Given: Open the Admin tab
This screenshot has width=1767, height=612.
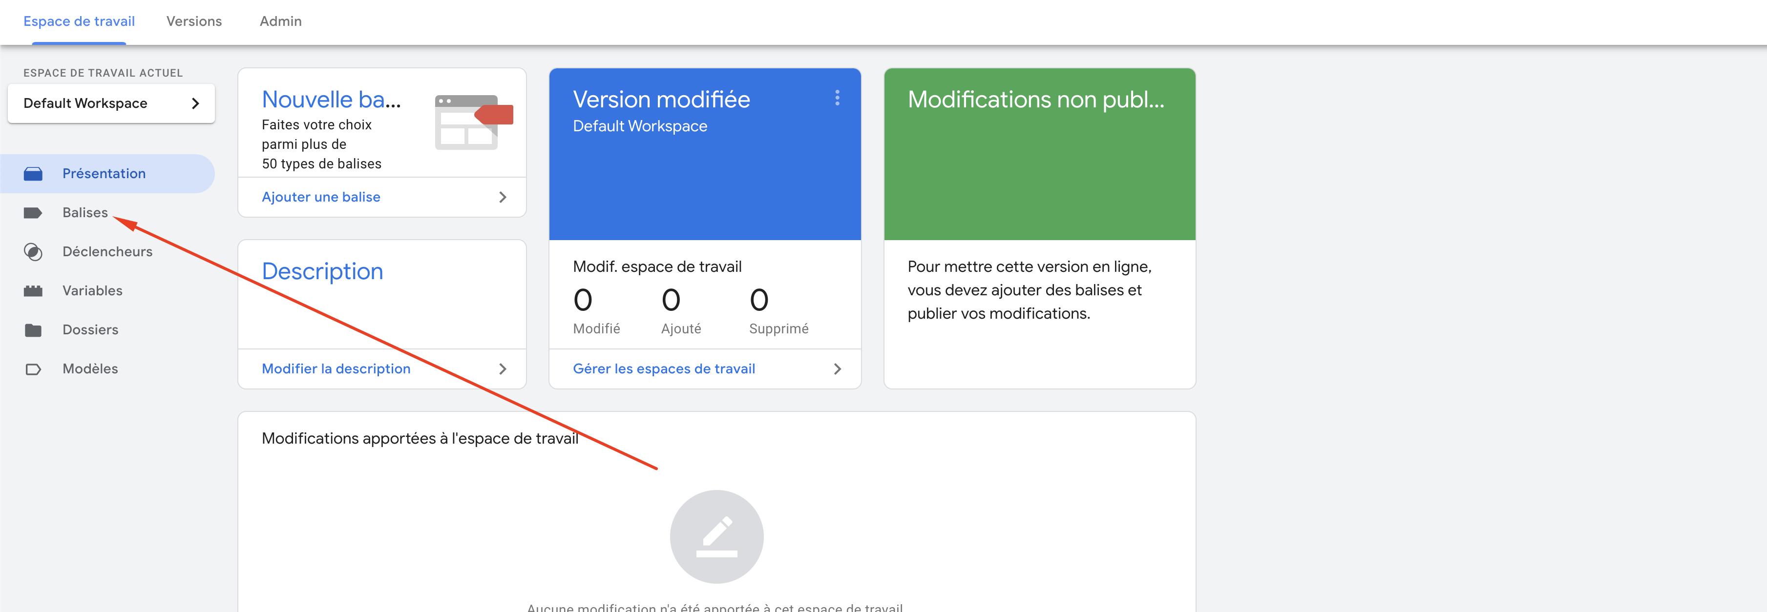Looking at the screenshot, I should pos(280,21).
